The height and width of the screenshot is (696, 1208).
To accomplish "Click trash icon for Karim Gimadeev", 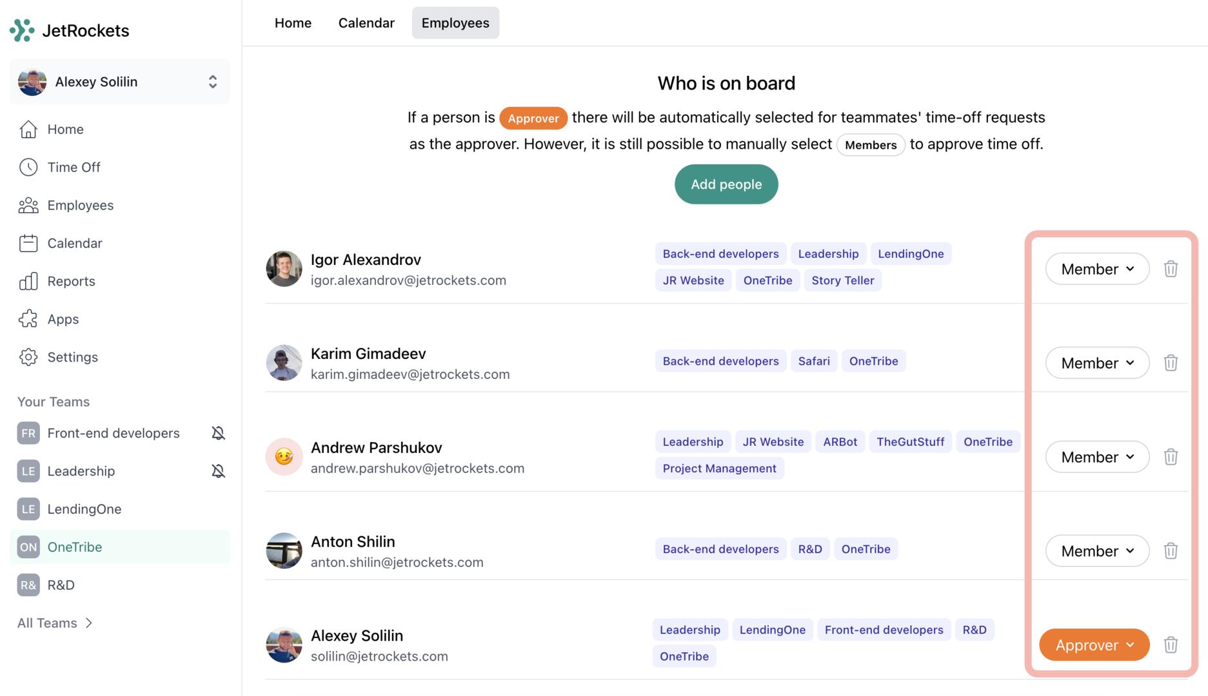I will [1171, 363].
